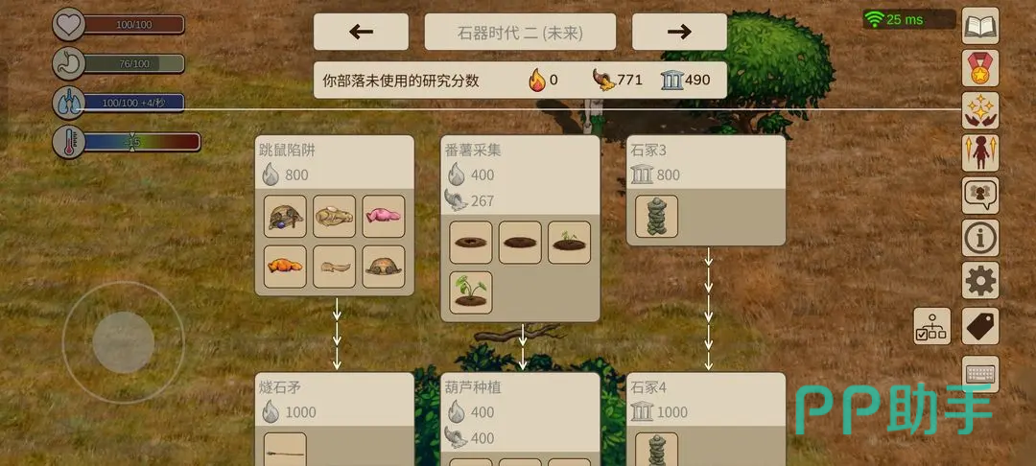This screenshot has height=466, width=1036.
Task: Go to previous era with left arrow
Action: pyautogui.click(x=361, y=32)
